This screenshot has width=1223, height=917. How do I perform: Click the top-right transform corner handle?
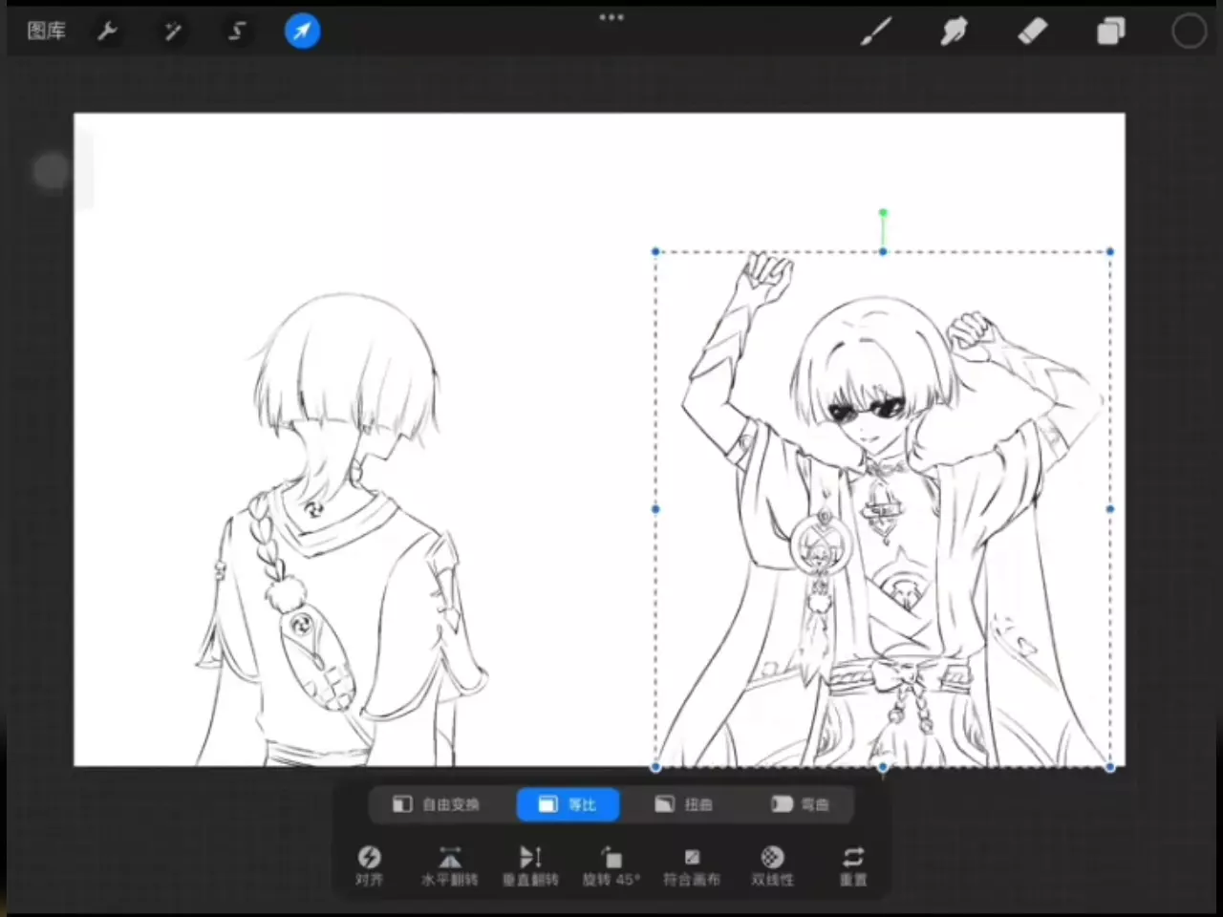pos(1110,252)
